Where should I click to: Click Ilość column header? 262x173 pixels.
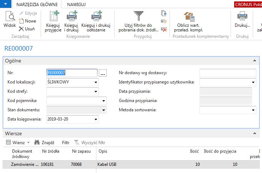tap(194, 151)
